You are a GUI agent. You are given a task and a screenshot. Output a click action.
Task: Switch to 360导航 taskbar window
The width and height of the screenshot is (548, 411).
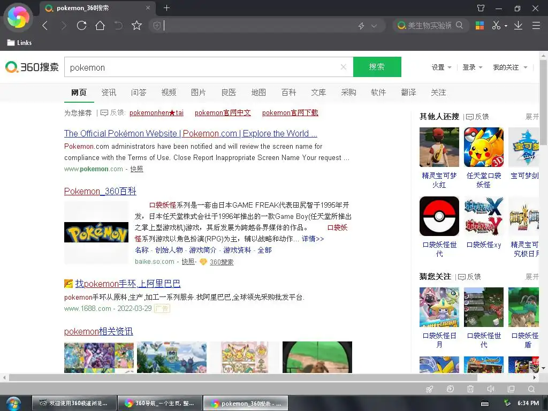(x=160, y=404)
